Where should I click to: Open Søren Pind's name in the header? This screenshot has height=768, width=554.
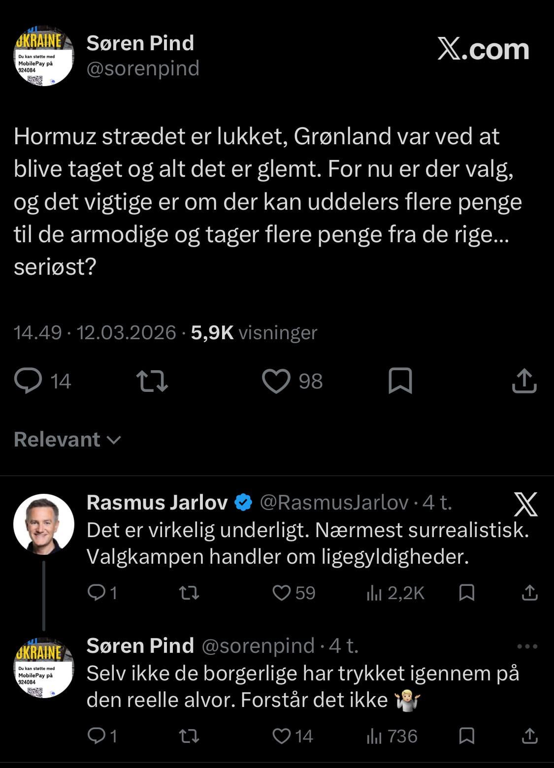140,43
